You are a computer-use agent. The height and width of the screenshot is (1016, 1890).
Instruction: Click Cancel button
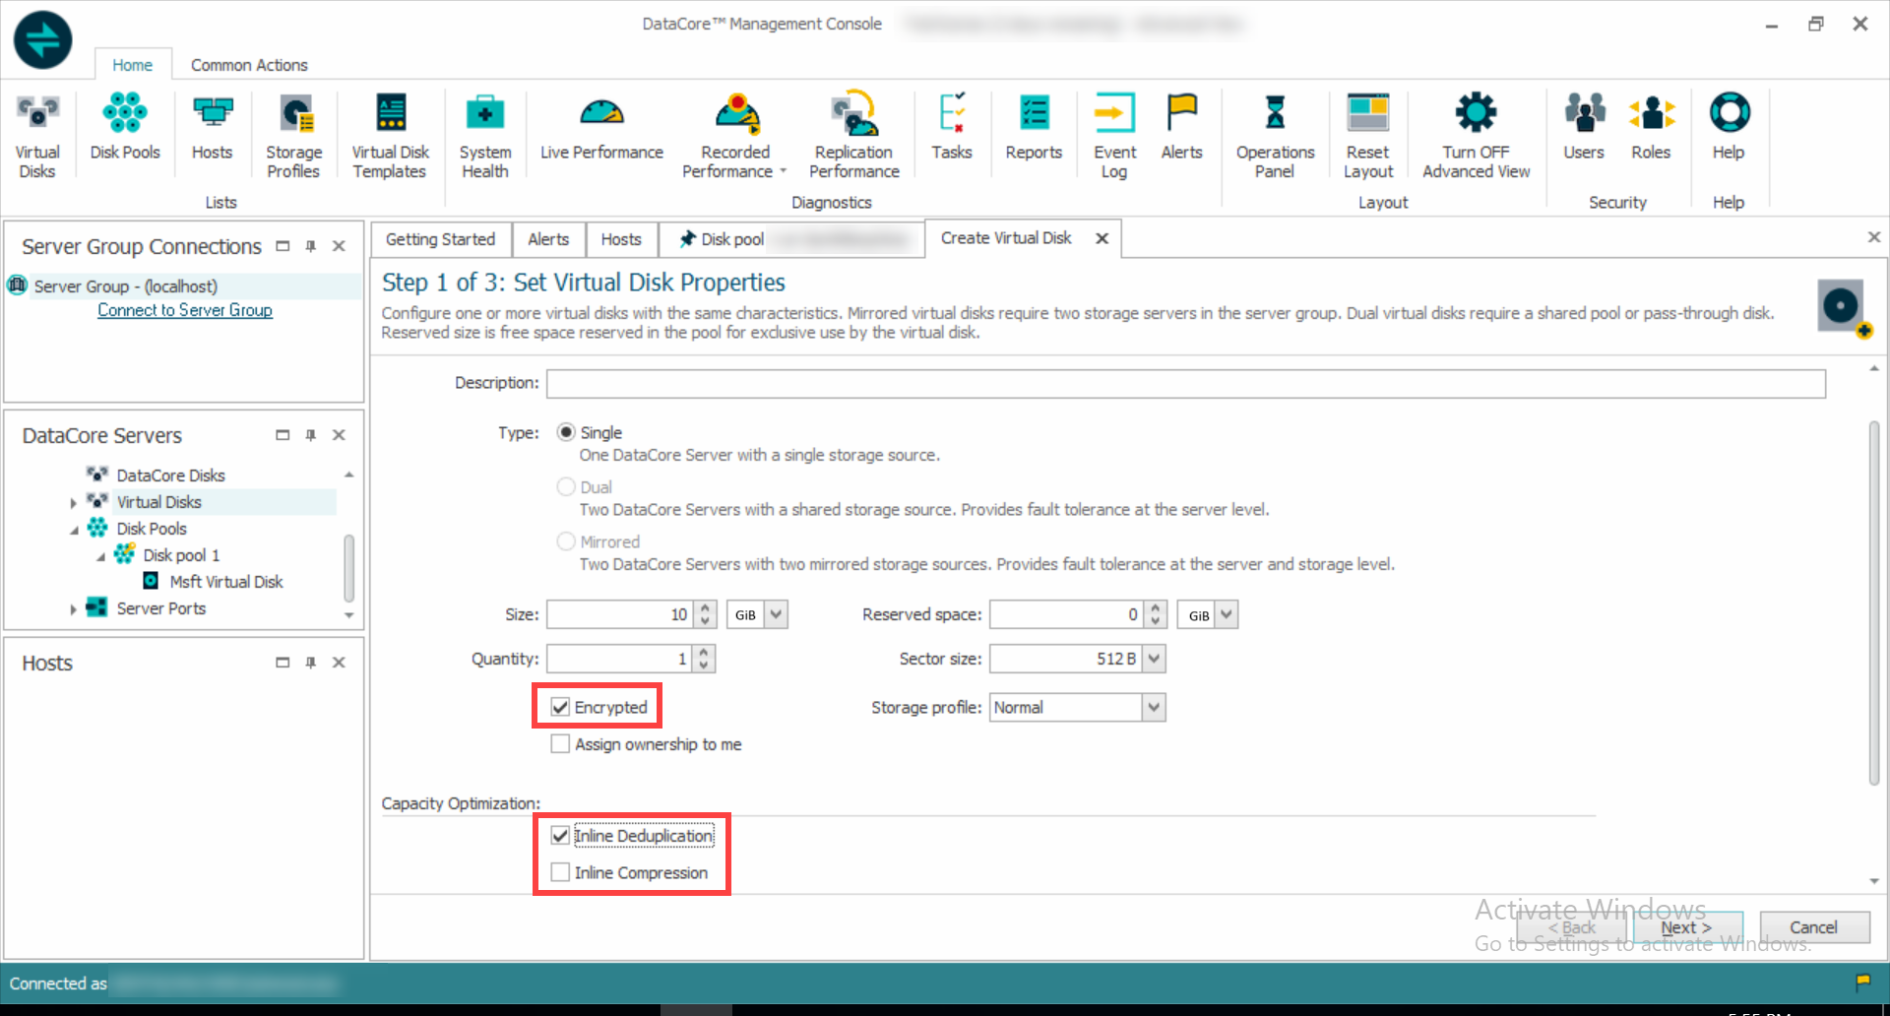pos(1813,927)
